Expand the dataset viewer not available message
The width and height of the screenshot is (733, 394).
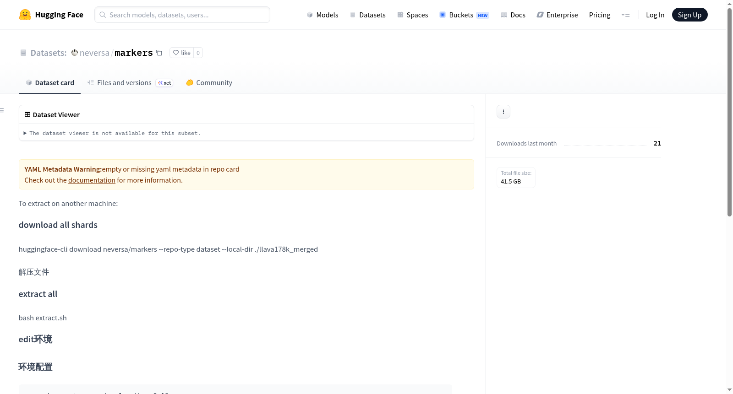[x=112, y=133]
